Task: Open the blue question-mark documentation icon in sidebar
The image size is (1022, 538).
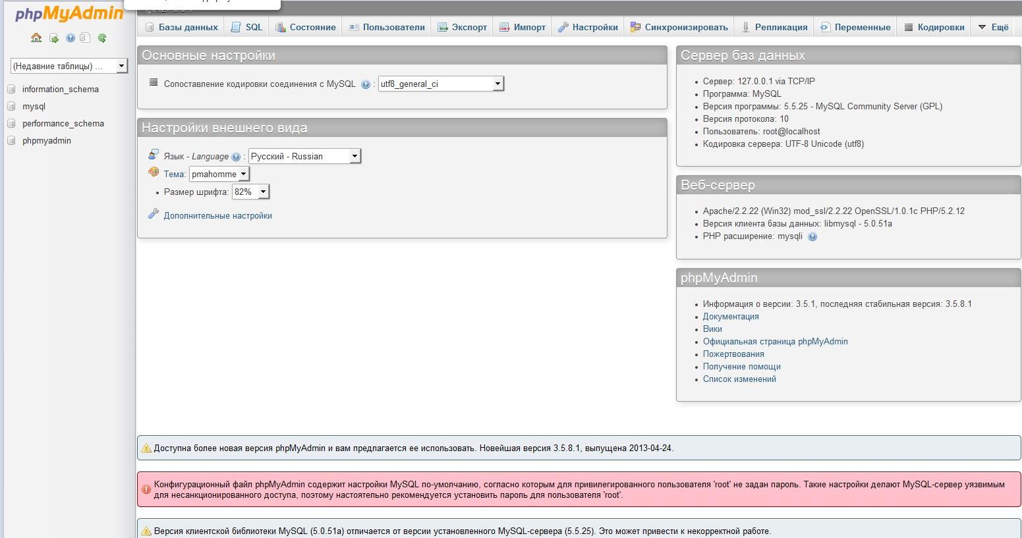Action: tap(71, 38)
